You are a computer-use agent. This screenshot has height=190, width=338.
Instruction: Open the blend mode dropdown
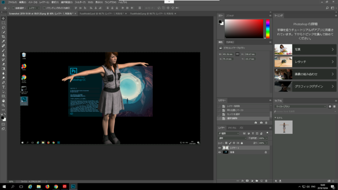tap(232, 138)
